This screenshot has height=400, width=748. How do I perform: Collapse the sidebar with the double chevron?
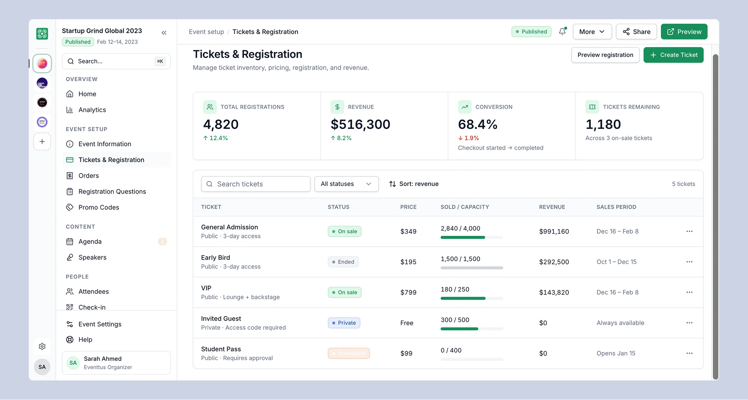164,33
